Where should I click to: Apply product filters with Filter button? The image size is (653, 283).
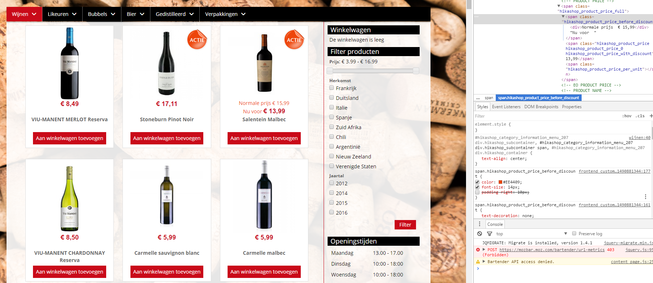point(405,225)
